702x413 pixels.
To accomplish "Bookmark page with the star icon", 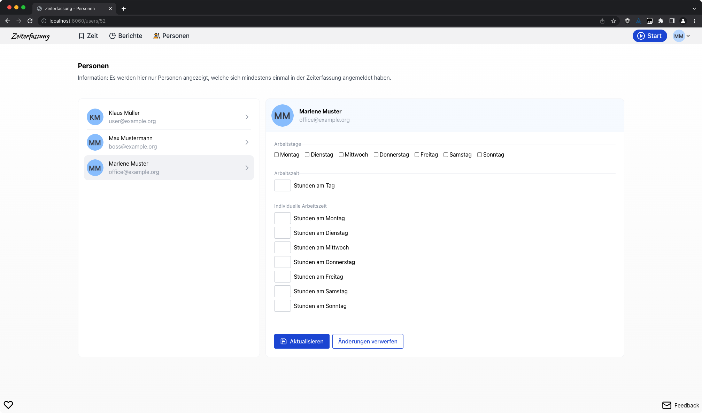I will (614, 21).
